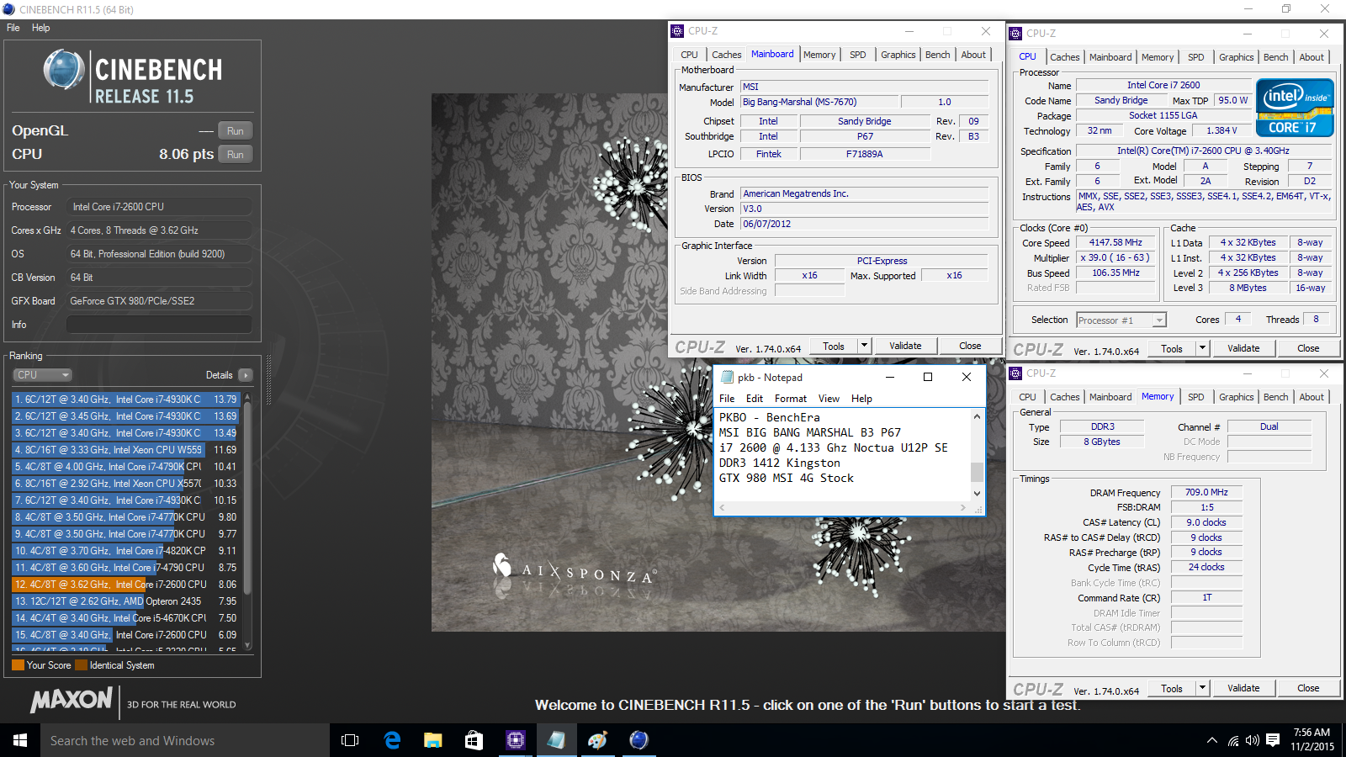Switch to SPD tab in Mainboard CPU-Z window
The image size is (1346, 757).
pyautogui.click(x=857, y=55)
